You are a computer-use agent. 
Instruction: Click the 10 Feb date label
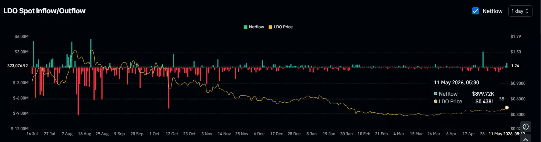coord(364,134)
